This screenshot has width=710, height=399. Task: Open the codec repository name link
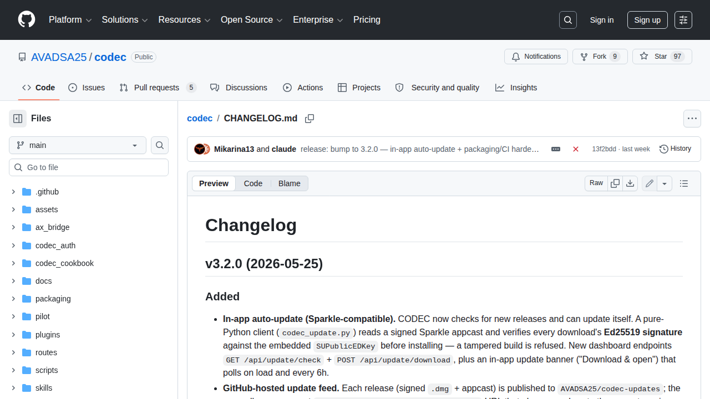point(110,57)
